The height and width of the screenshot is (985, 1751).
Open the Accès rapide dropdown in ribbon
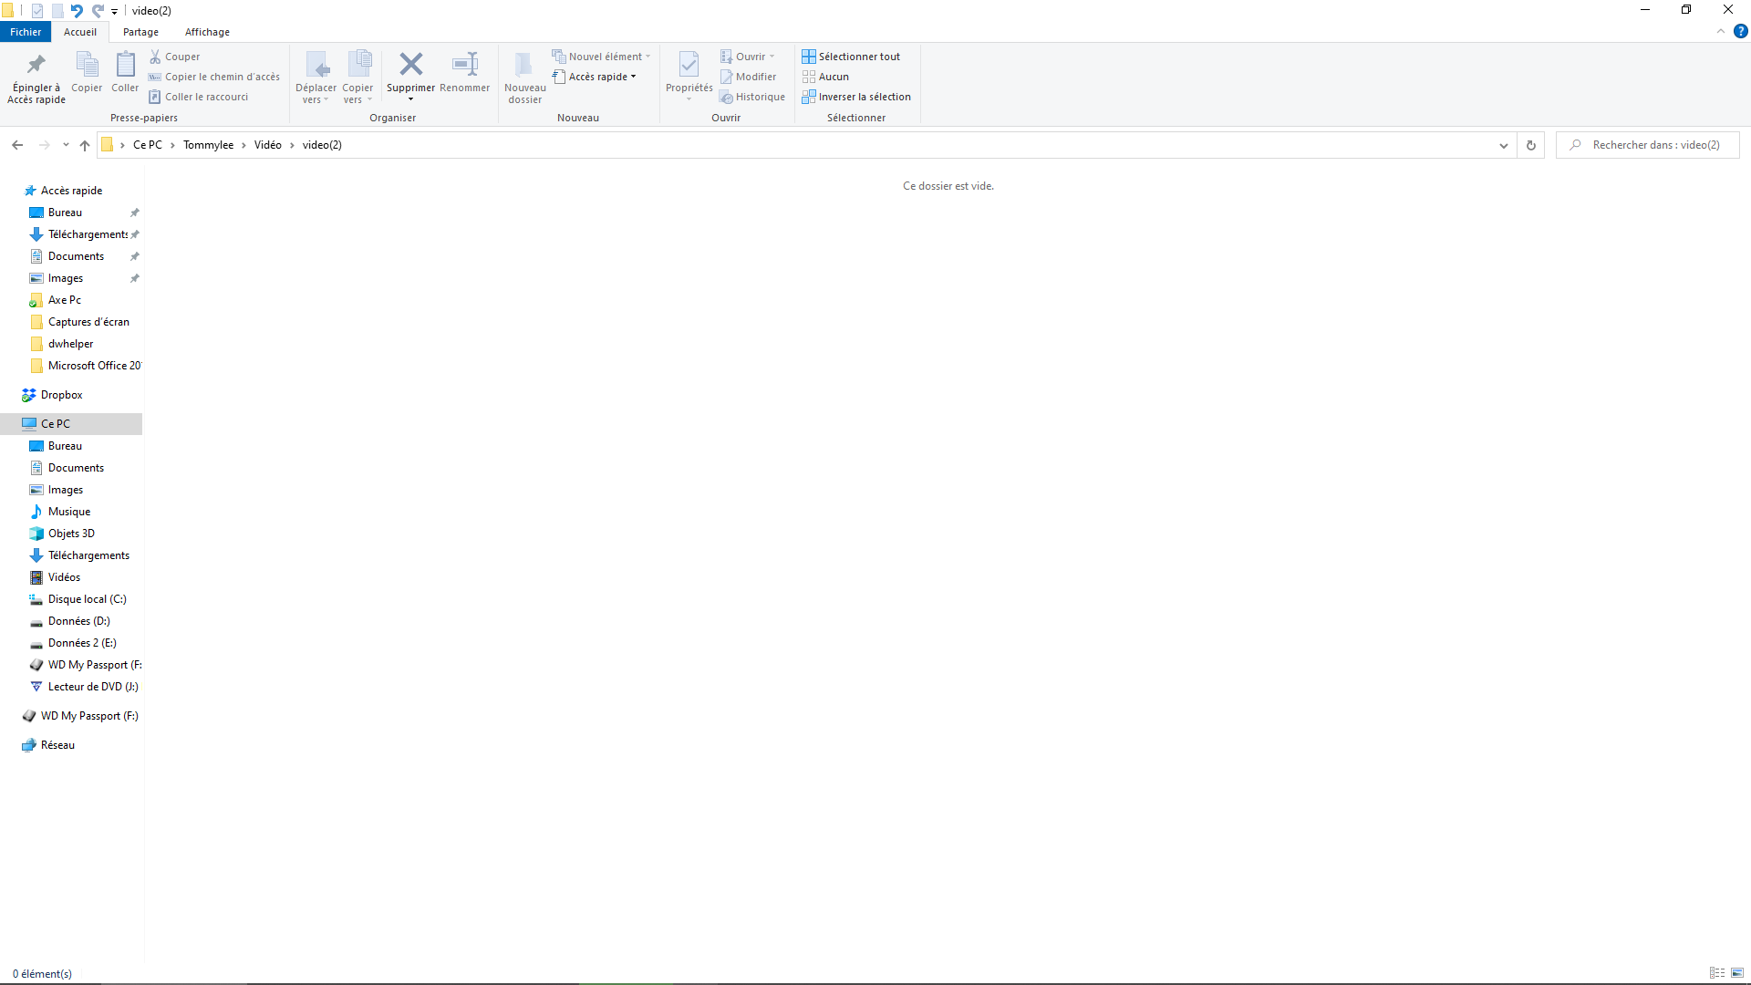pyautogui.click(x=602, y=77)
